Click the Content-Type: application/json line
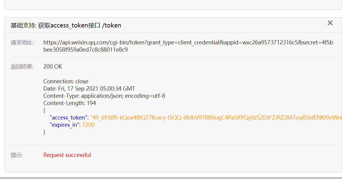Image resolution: width=342 pixels, height=179 pixels. pos(104,96)
